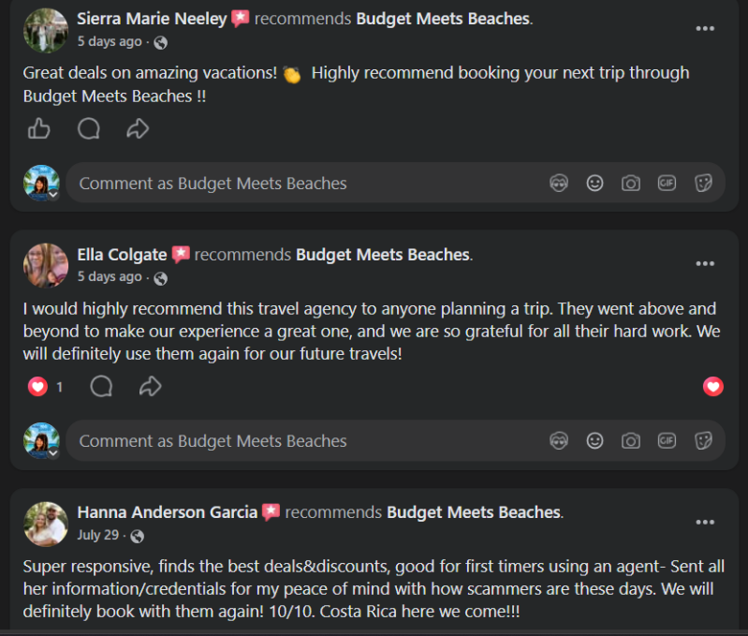This screenshot has height=636, width=748.
Task: Open comment bubble on Ella Colgate's post
Action: pos(101,387)
